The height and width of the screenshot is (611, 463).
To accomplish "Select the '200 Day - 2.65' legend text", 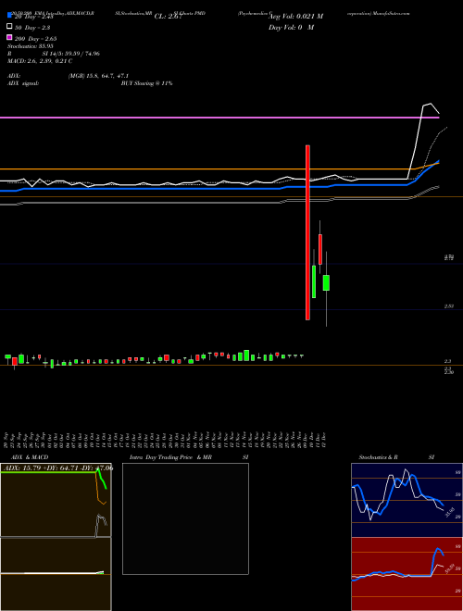I will (x=35, y=39).
